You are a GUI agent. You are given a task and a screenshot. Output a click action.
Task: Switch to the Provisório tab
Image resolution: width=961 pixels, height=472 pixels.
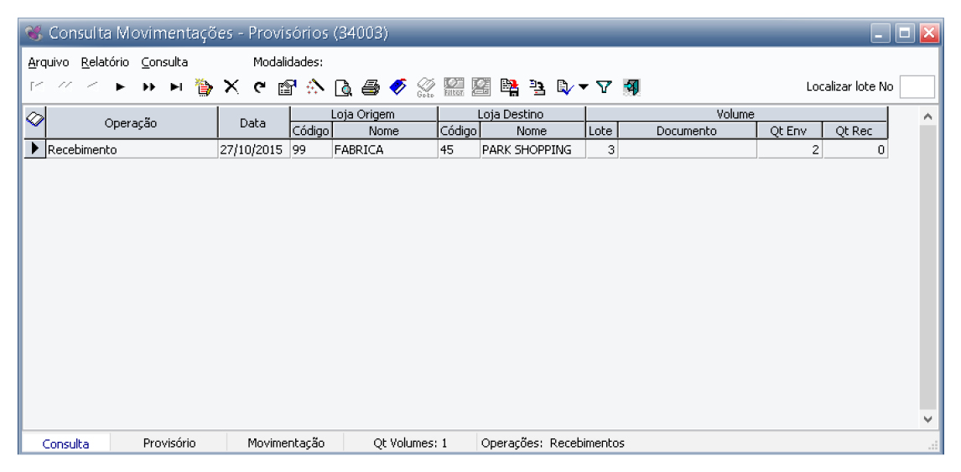[x=169, y=443]
